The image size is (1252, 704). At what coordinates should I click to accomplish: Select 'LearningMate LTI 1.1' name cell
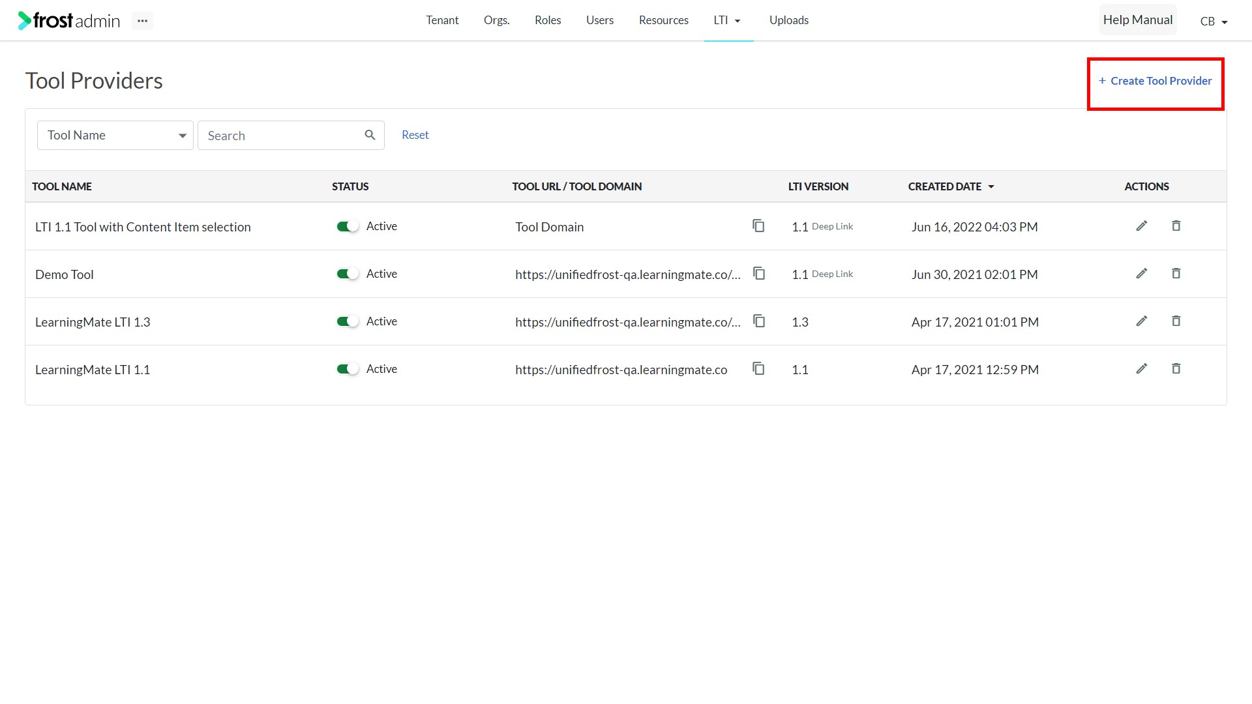point(93,370)
